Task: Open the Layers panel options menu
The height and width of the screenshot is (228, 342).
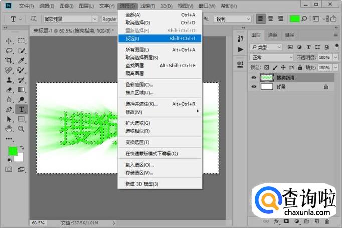Action: tap(336, 35)
